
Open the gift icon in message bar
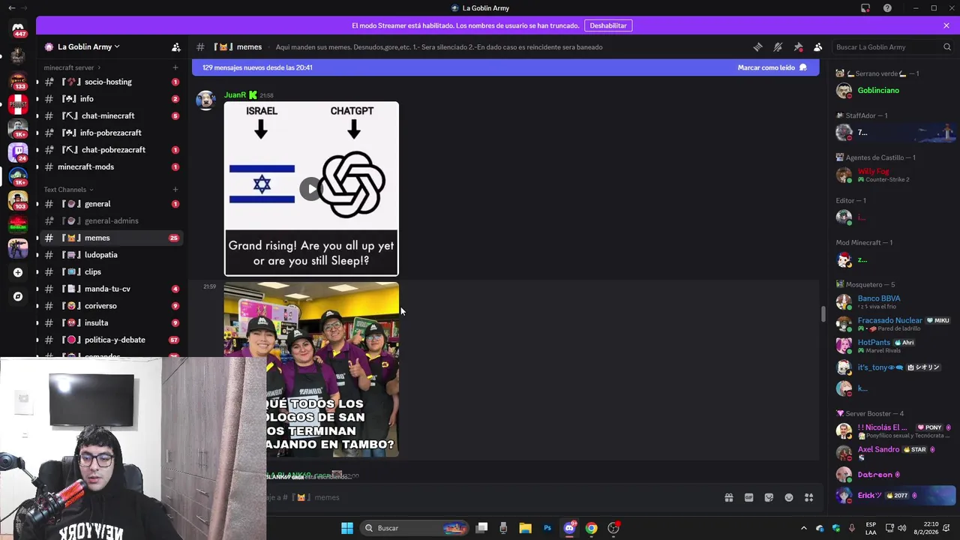(x=728, y=497)
